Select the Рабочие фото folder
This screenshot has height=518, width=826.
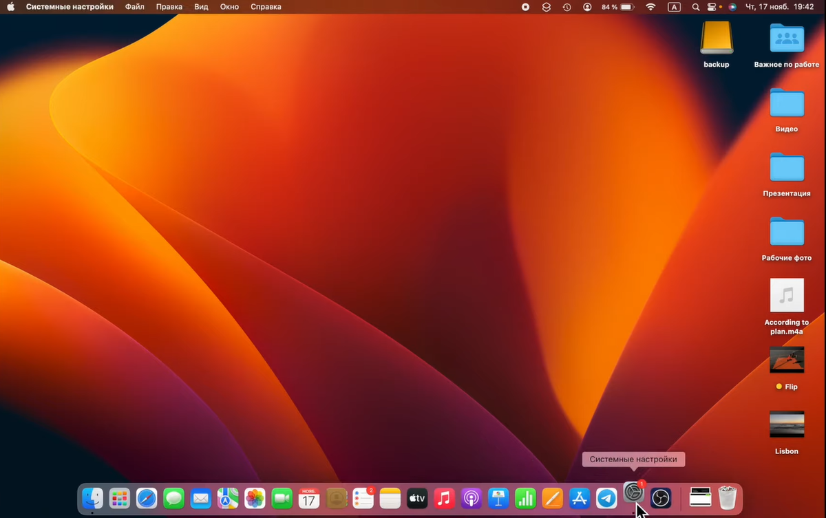787,232
